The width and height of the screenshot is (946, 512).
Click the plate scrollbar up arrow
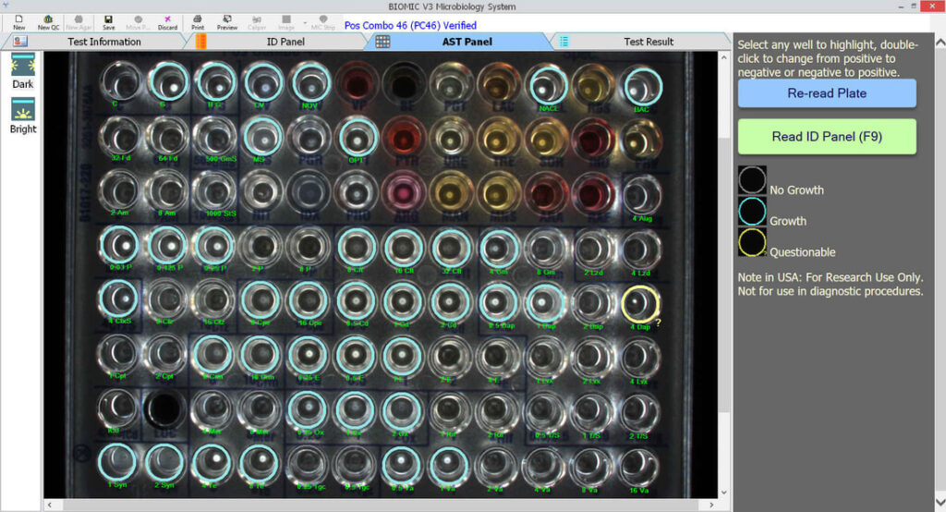(724, 57)
